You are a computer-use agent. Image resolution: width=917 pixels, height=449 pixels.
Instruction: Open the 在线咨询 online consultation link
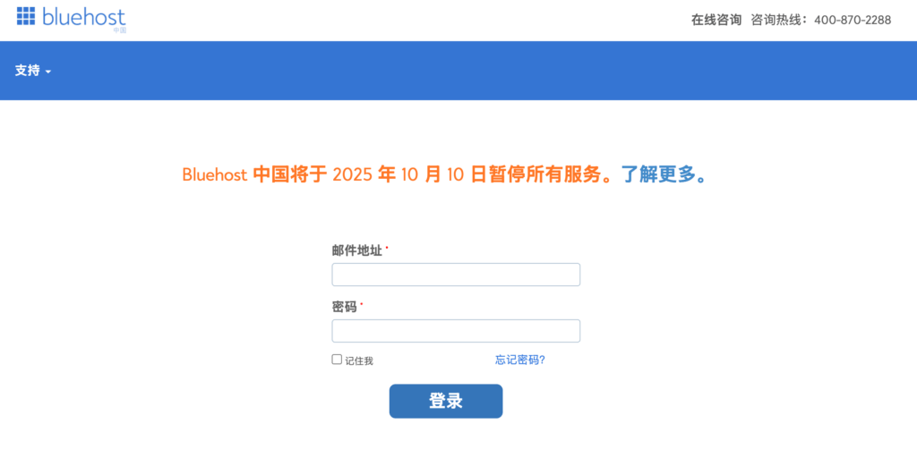click(x=716, y=20)
